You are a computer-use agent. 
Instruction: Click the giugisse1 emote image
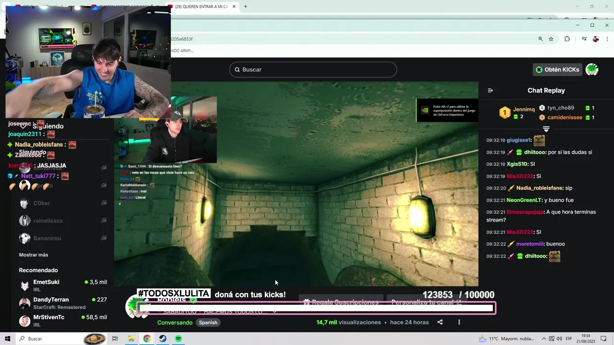tap(539, 140)
